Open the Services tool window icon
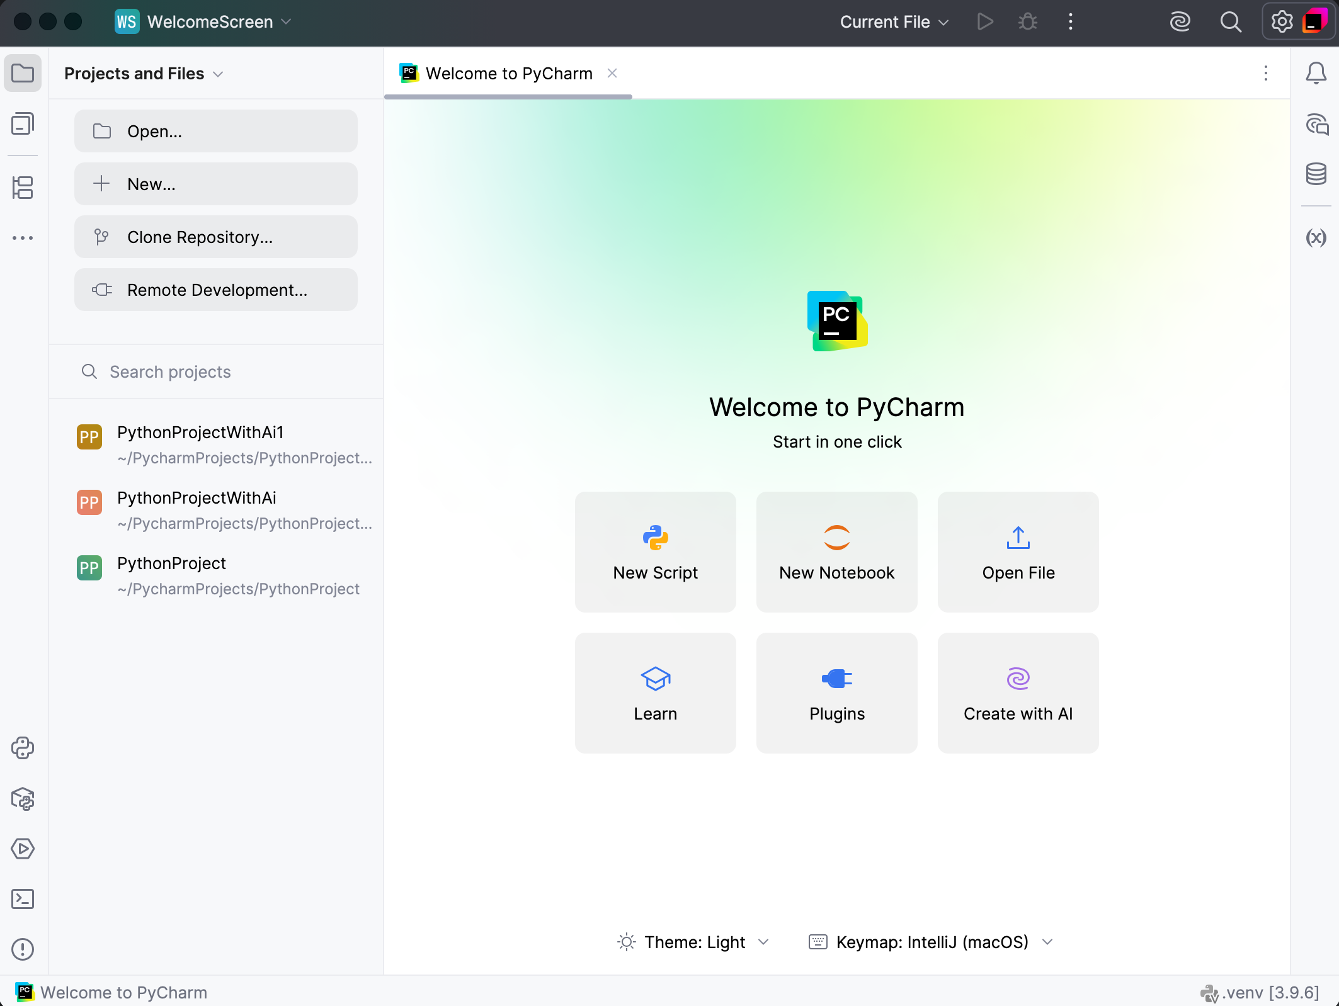 click(23, 849)
